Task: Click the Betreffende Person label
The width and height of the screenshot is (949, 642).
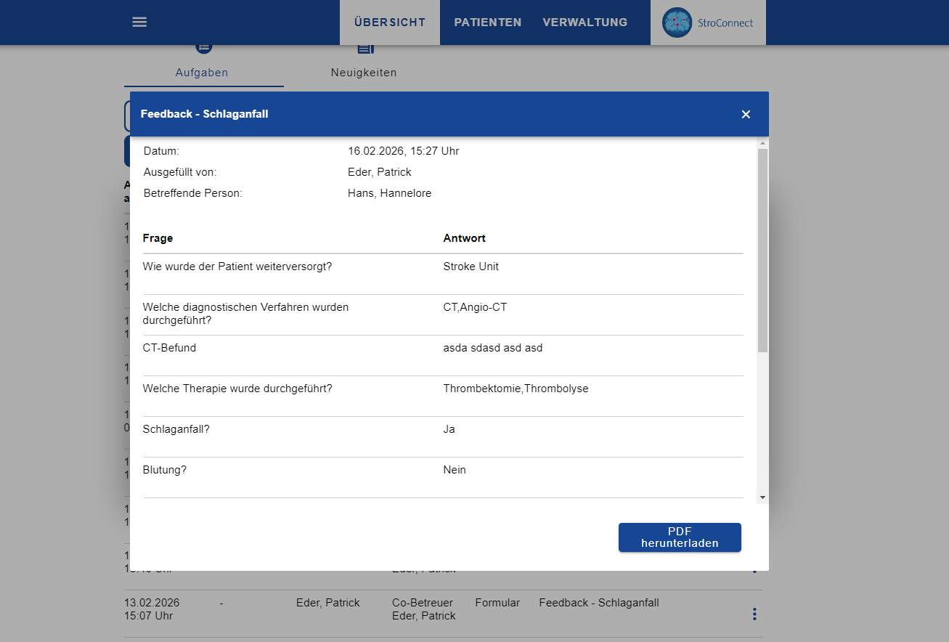Action: pos(193,193)
